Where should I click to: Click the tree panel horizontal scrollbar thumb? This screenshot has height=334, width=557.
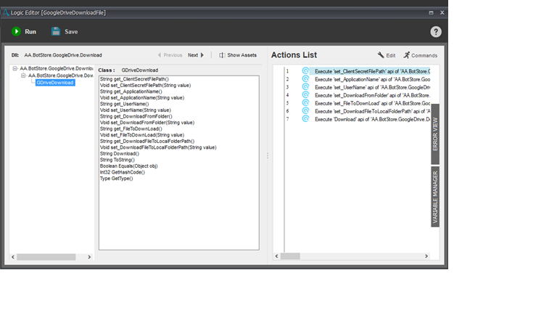46,257
